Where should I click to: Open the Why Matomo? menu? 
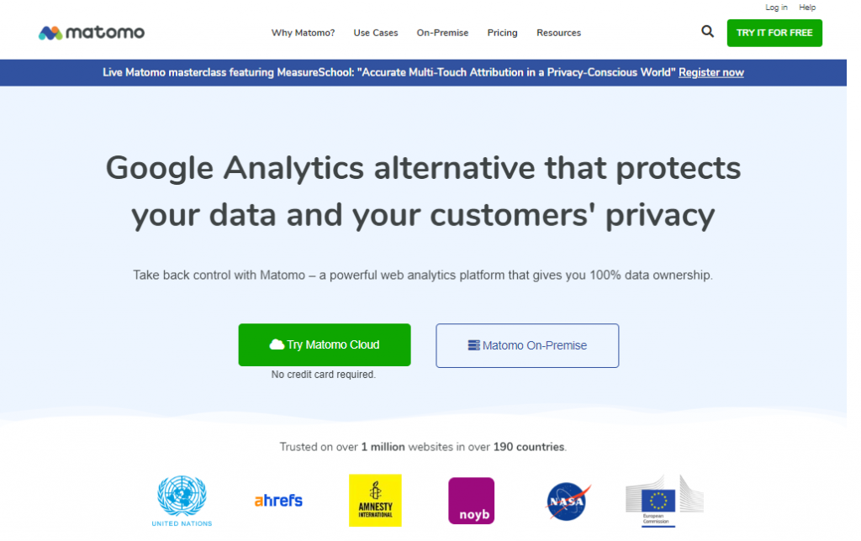[303, 33]
